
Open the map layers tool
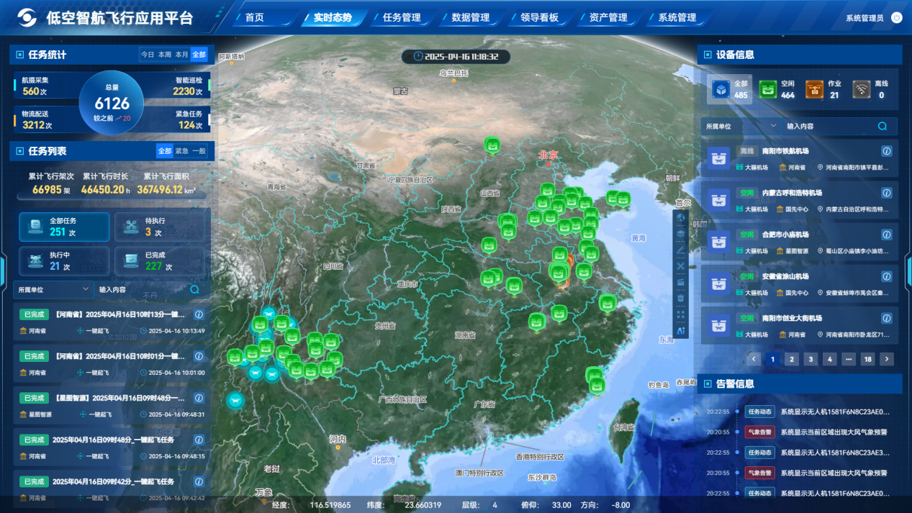[x=680, y=232]
